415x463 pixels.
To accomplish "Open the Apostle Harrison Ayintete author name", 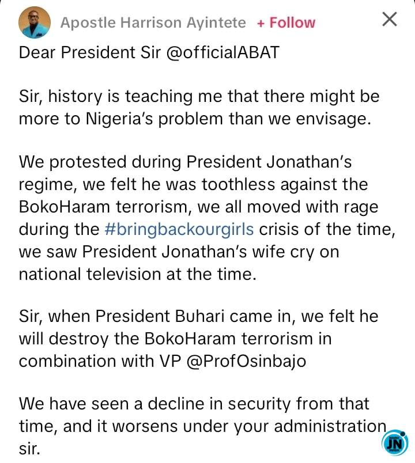I will pyautogui.click(x=153, y=23).
